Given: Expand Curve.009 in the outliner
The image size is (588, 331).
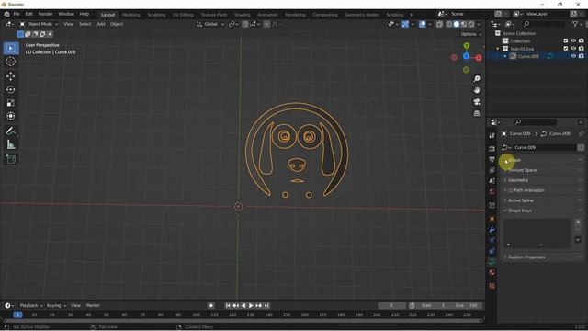Looking at the screenshot, I should coord(505,56).
